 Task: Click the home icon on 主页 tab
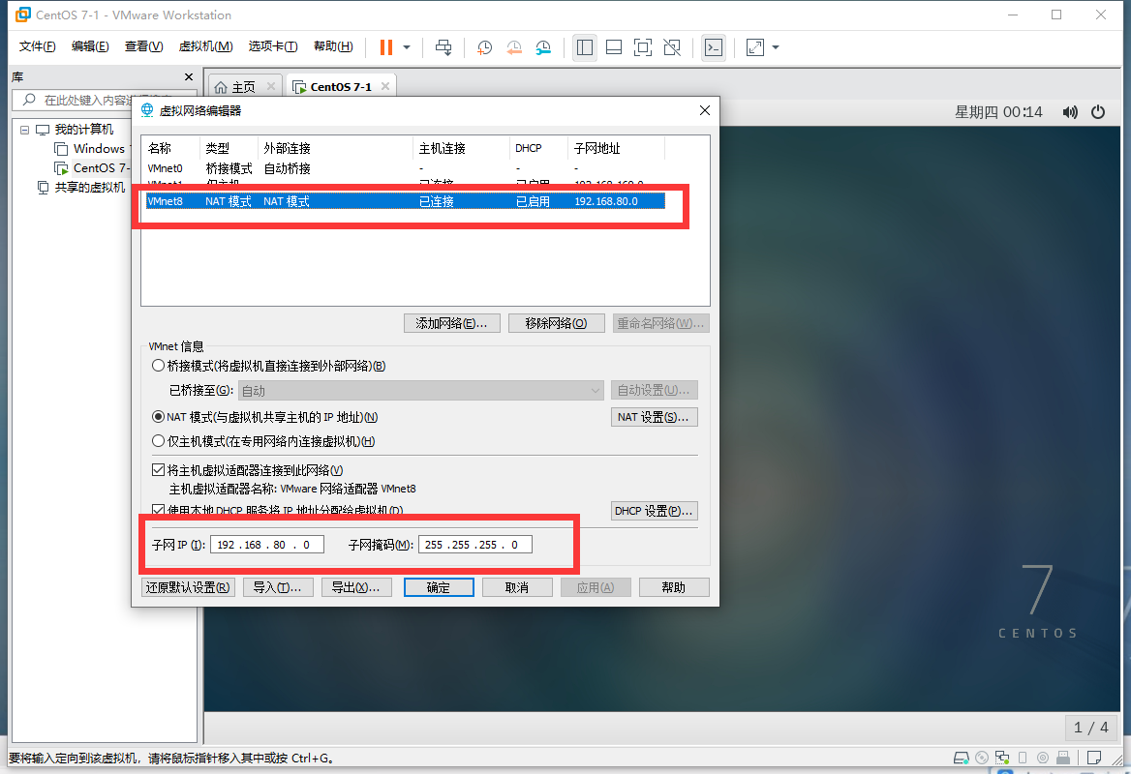pos(222,87)
